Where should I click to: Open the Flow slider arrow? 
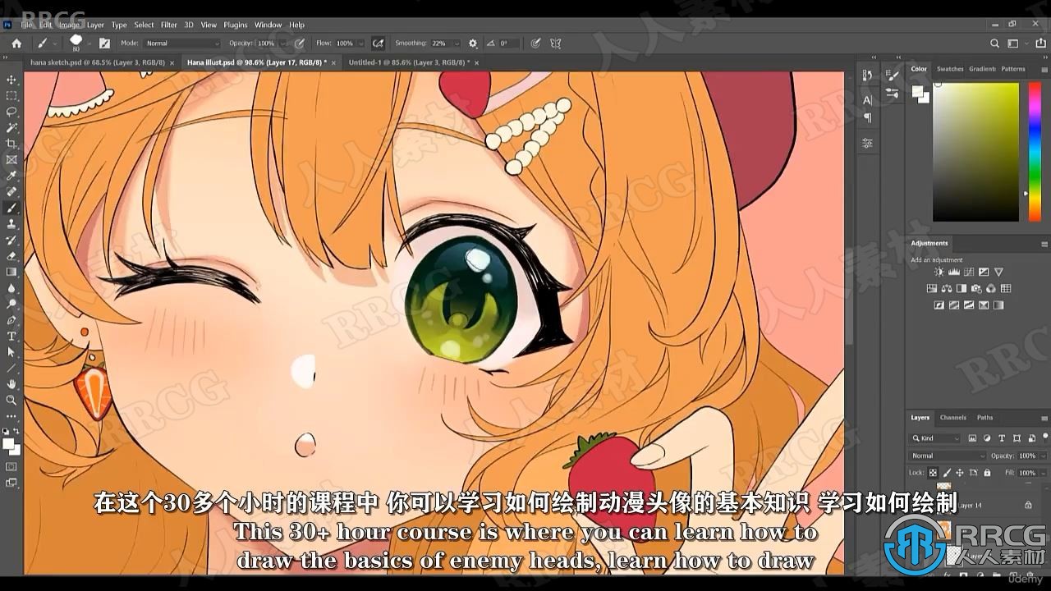360,44
